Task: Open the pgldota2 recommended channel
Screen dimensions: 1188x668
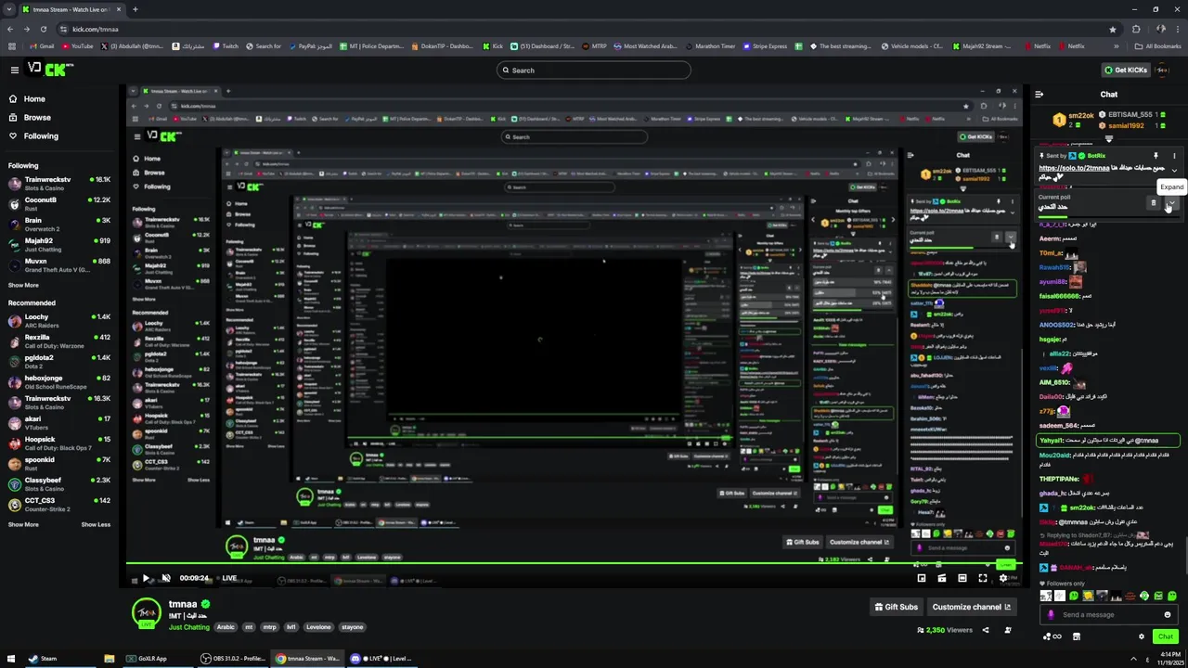Action: click(58, 361)
